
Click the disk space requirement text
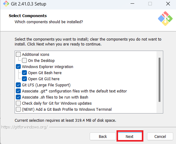[x=65, y=120]
